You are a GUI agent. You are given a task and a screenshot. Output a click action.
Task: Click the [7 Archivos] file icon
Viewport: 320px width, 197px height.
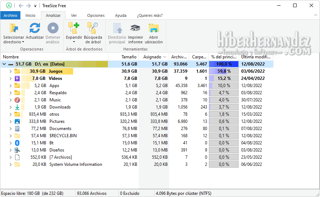[17, 157]
